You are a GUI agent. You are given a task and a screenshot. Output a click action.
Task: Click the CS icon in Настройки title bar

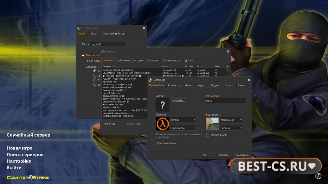tap(150, 80)
